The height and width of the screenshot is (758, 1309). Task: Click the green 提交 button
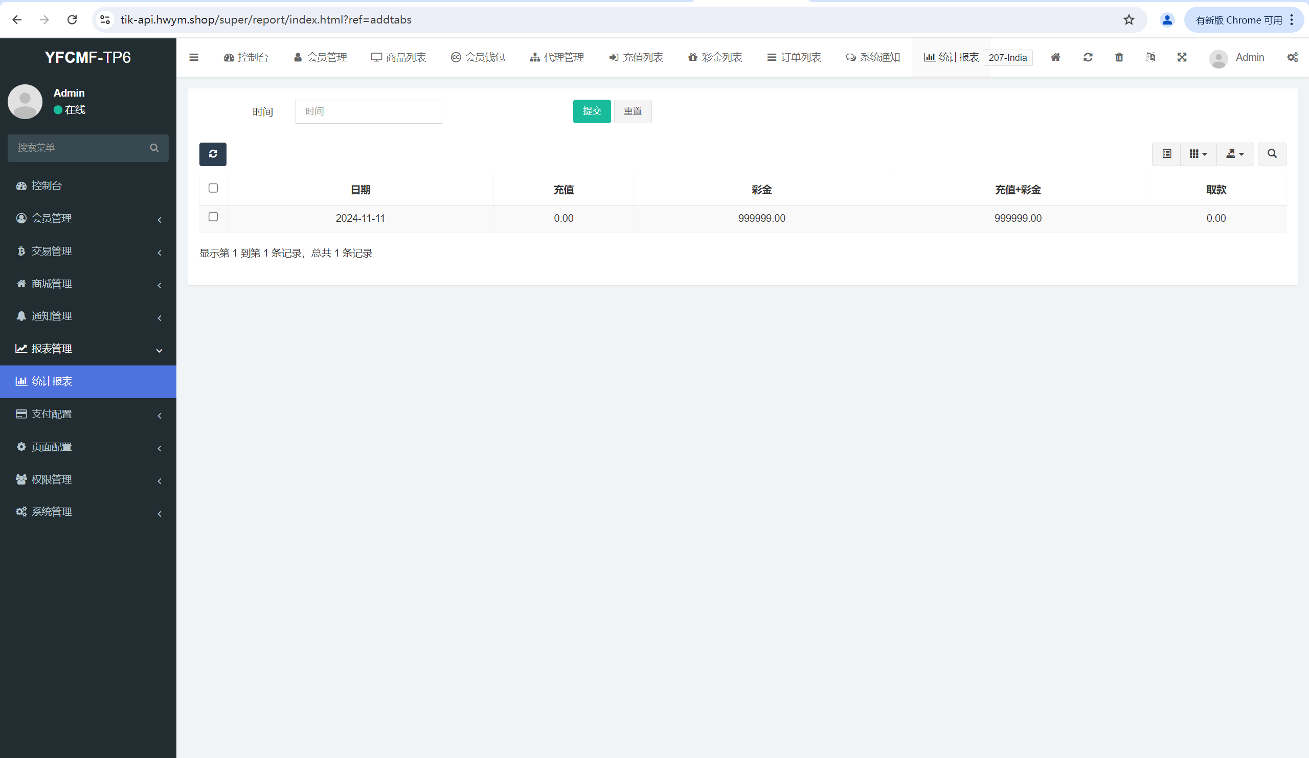point(591,111)
